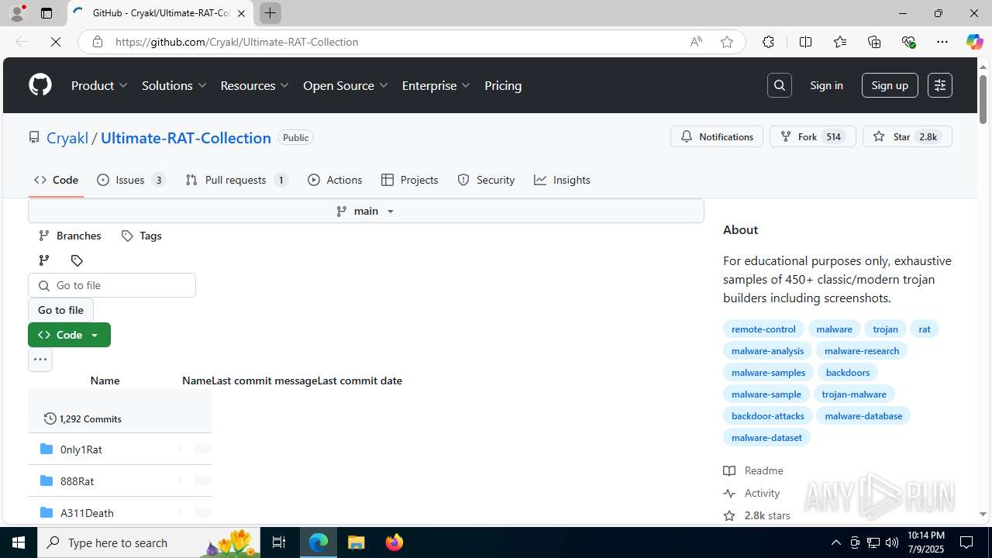Click Pricing link in header

[x=503, y=85]
